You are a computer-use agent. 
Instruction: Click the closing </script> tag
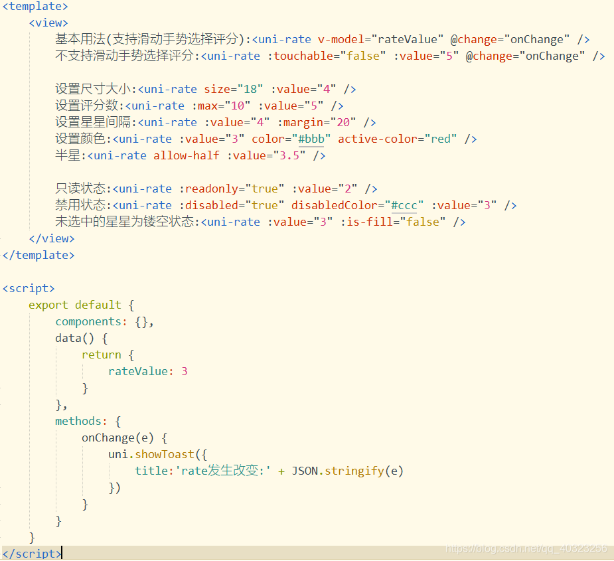[x=32, y=554]
